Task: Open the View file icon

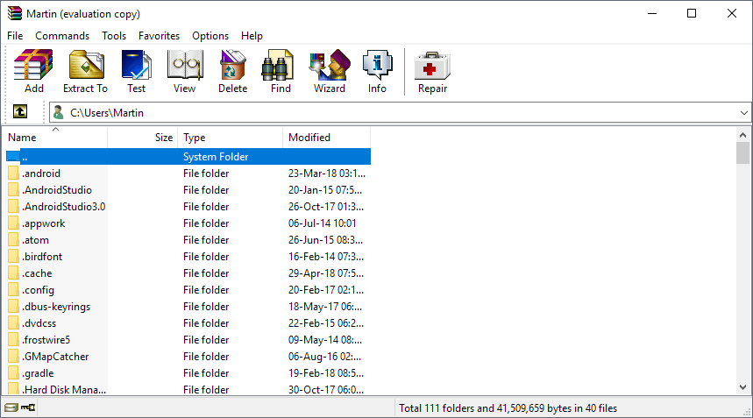Action: [x=185, y=64]
